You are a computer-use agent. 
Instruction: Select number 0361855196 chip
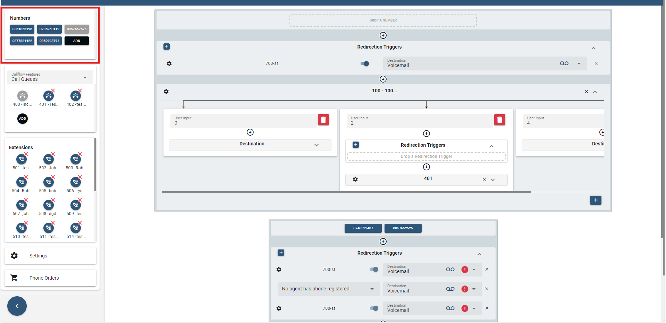tap(22, 29)
